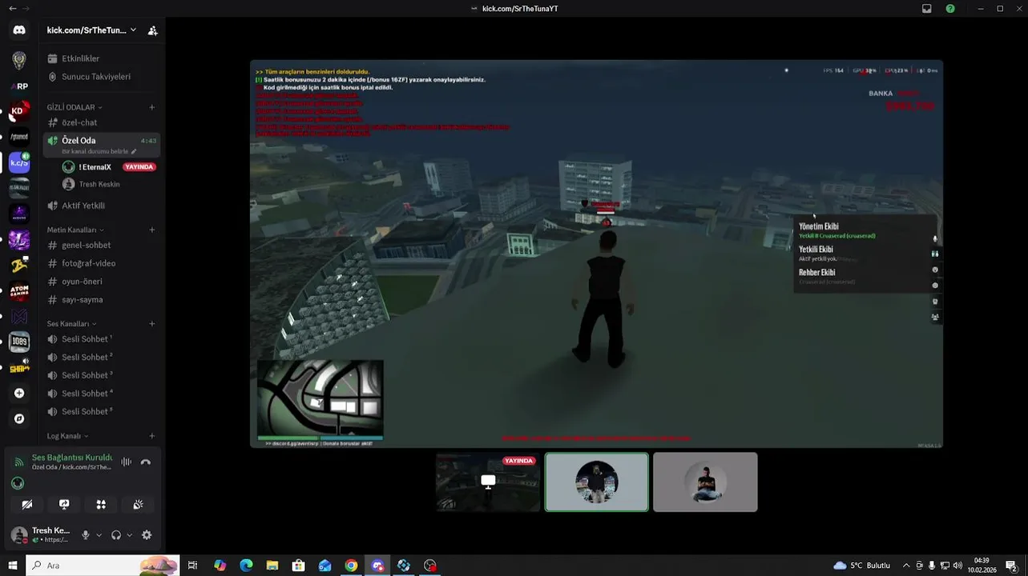1028x576 pixels.
Task: Open genel-sohbet channel
Action: (x=101, y=246)
